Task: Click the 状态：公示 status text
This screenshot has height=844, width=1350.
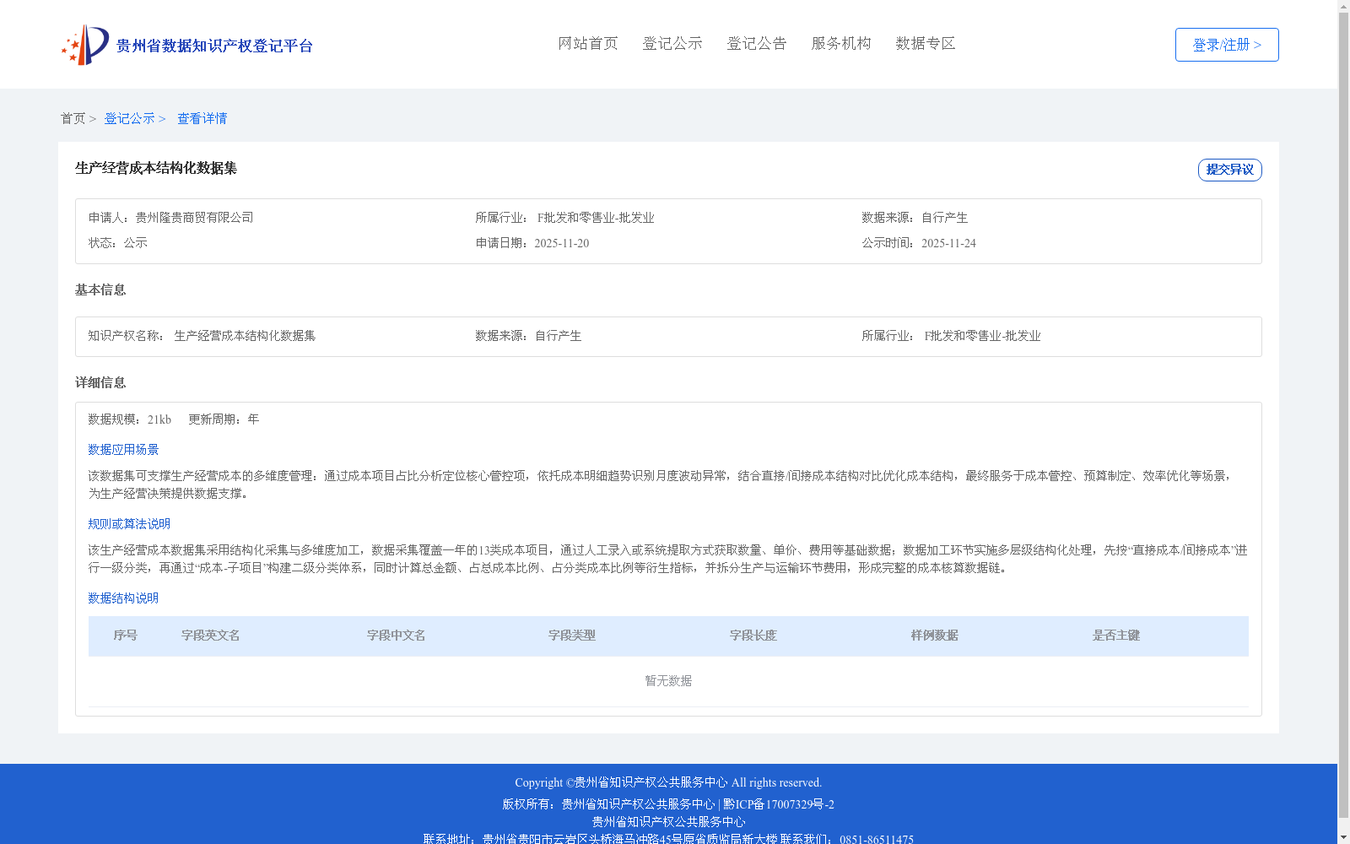Action: click(118, 243)
